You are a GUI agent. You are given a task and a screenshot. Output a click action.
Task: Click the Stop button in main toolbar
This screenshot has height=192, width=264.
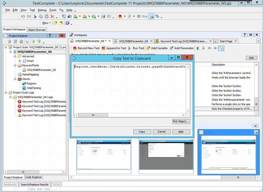click(142, 16)
